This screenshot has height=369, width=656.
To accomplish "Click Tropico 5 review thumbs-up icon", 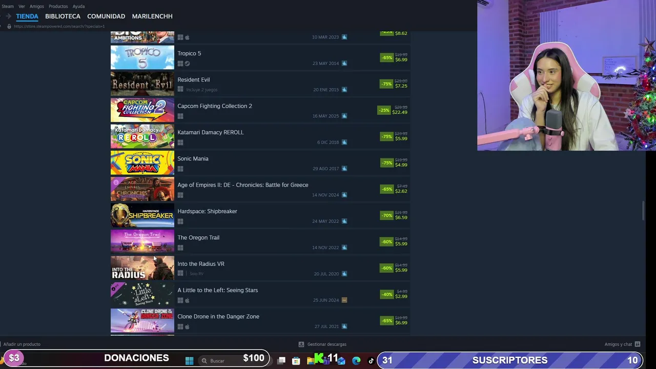I will [x=344, y=64].
